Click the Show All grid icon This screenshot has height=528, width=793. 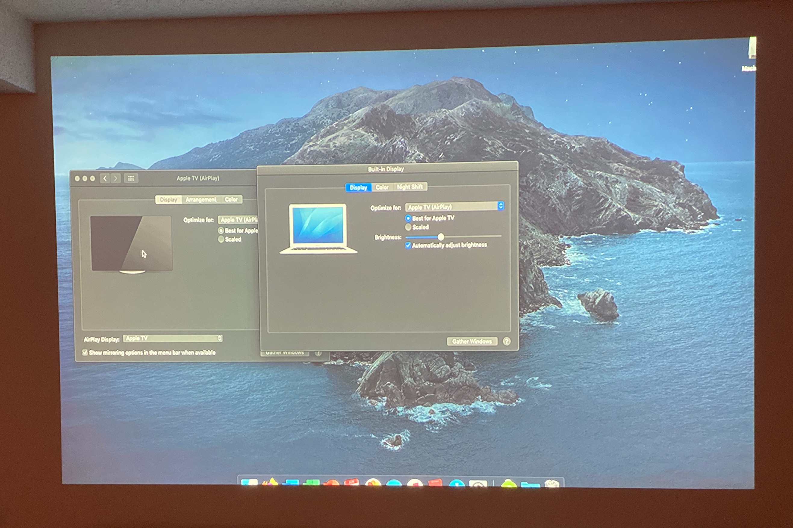131,178
